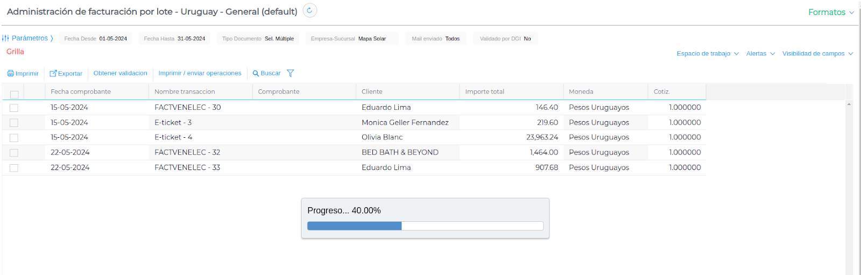Open the Formatos dropdown
This screenshot has height=275, width=861.
point(831,12)
